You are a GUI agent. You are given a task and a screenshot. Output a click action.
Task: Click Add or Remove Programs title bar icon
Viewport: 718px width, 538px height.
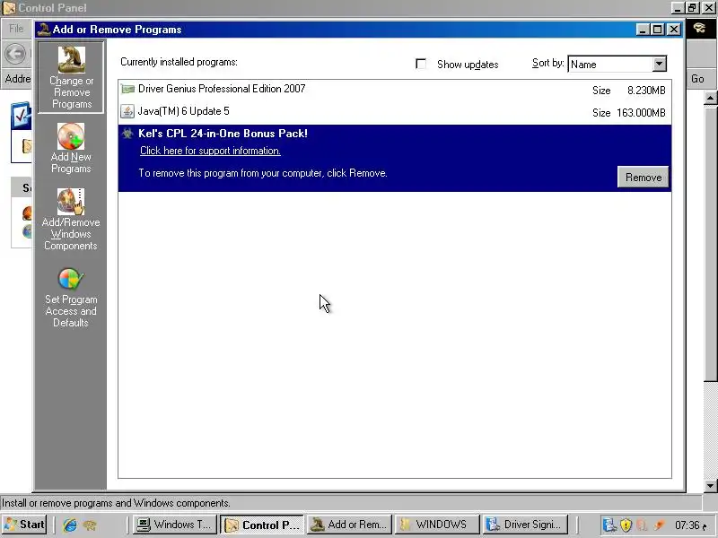click(43, 30)
